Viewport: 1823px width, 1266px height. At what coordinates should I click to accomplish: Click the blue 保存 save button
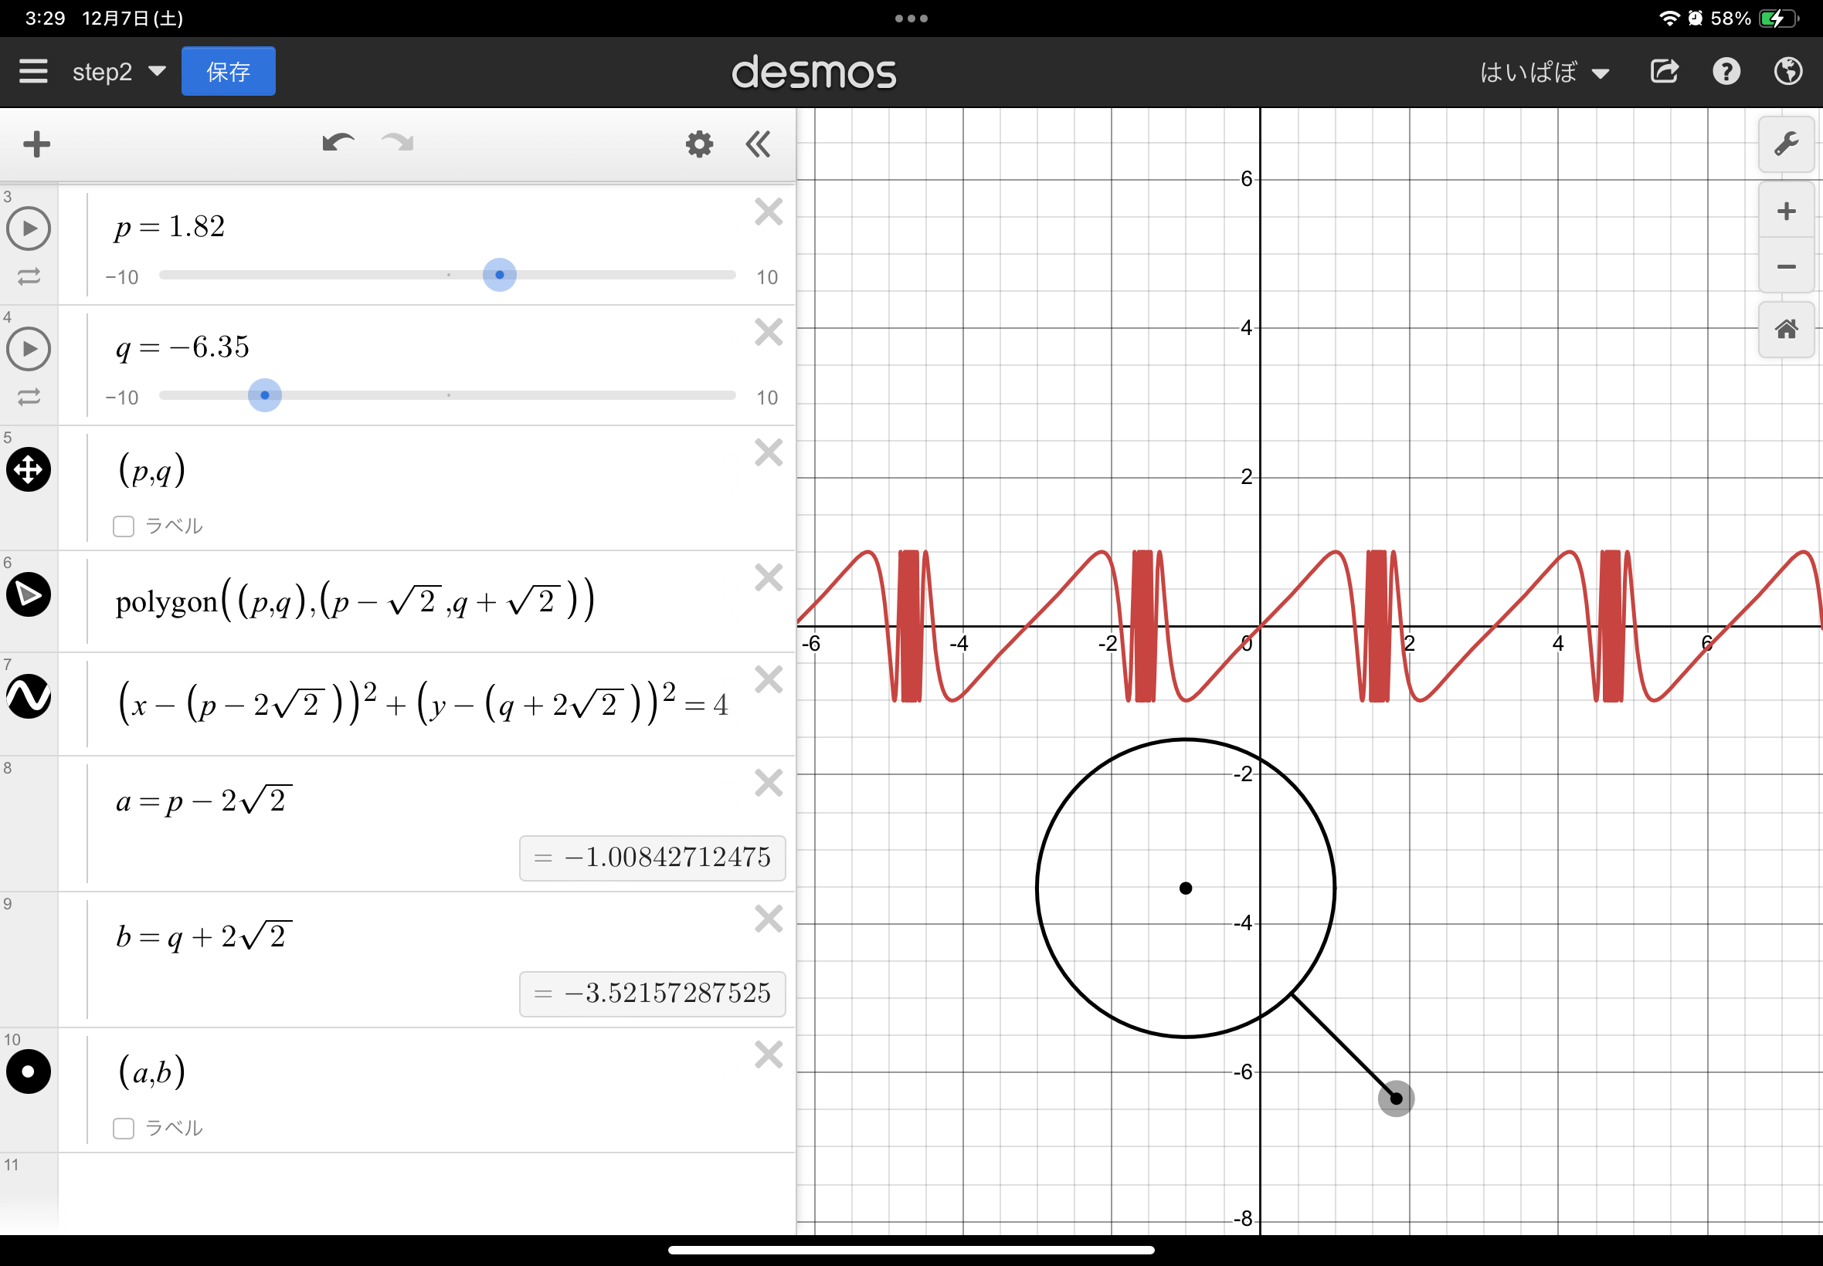pos(229,71)
